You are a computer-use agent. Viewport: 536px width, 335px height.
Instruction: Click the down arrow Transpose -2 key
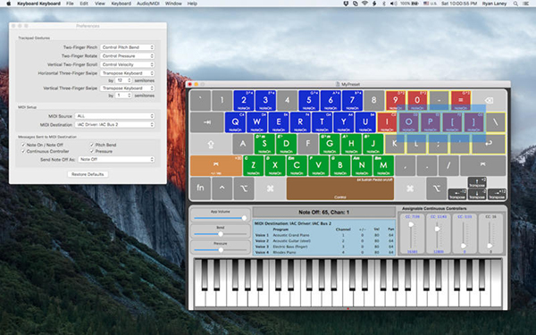pyautogui.click(x=477, y=194)
